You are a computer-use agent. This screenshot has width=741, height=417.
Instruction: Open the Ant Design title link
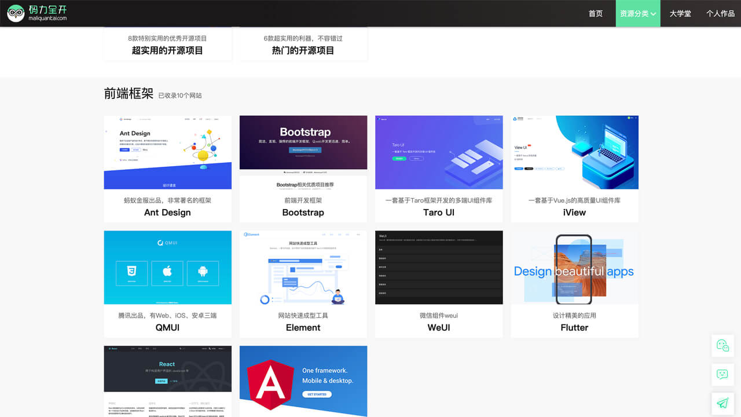tap(167, 213)
